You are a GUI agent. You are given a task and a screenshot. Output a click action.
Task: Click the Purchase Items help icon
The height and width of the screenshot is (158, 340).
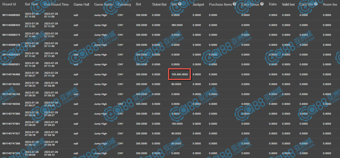234,4
